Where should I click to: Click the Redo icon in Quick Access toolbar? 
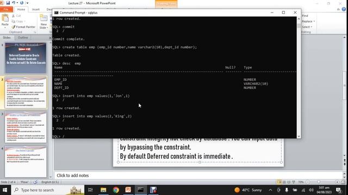pos(22,3)
